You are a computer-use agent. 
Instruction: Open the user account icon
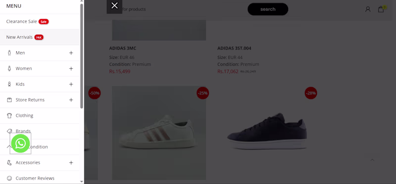[x=368, y=9]
